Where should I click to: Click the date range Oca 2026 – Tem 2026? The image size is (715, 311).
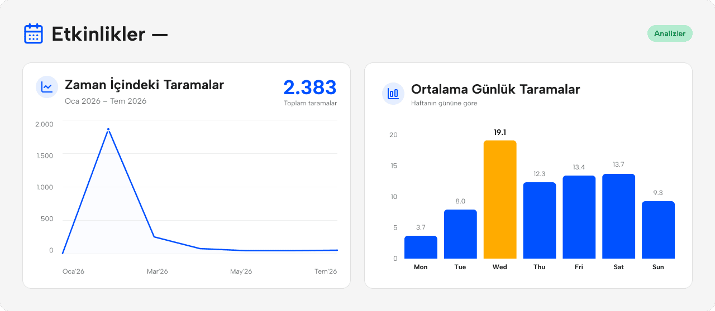[x=106, y=101]
